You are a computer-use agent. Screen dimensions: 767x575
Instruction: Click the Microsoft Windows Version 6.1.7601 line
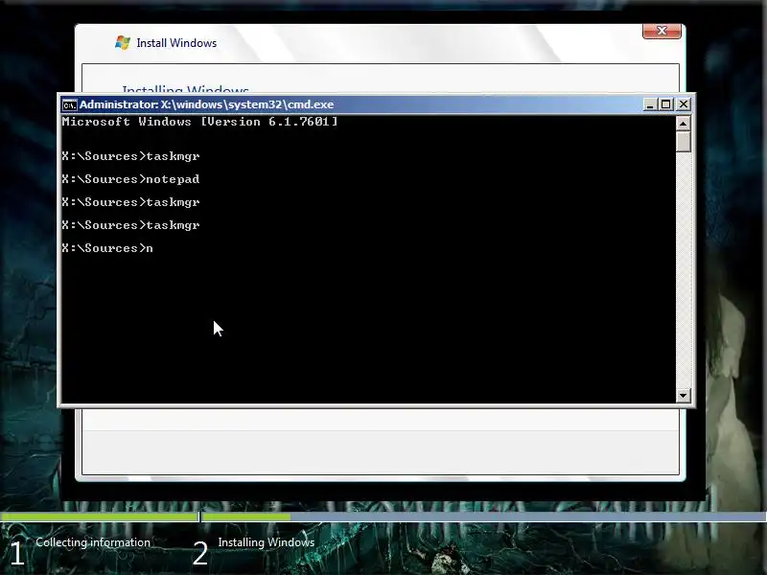pos(199,122)
